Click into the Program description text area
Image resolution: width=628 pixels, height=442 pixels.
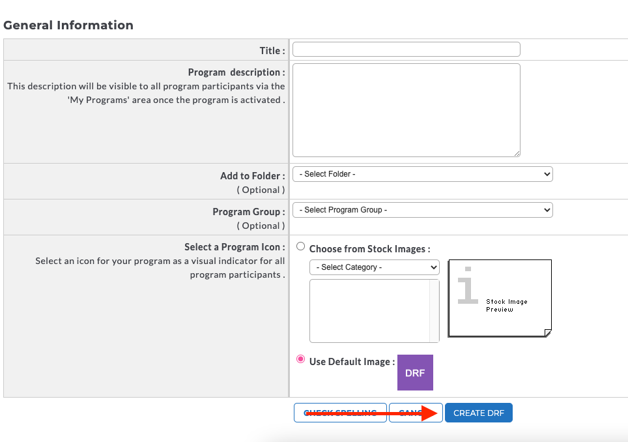(406, 110)
